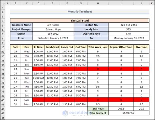Click the Monthly Timesheet title cell

pyautogui.click(x=80, y=12)
